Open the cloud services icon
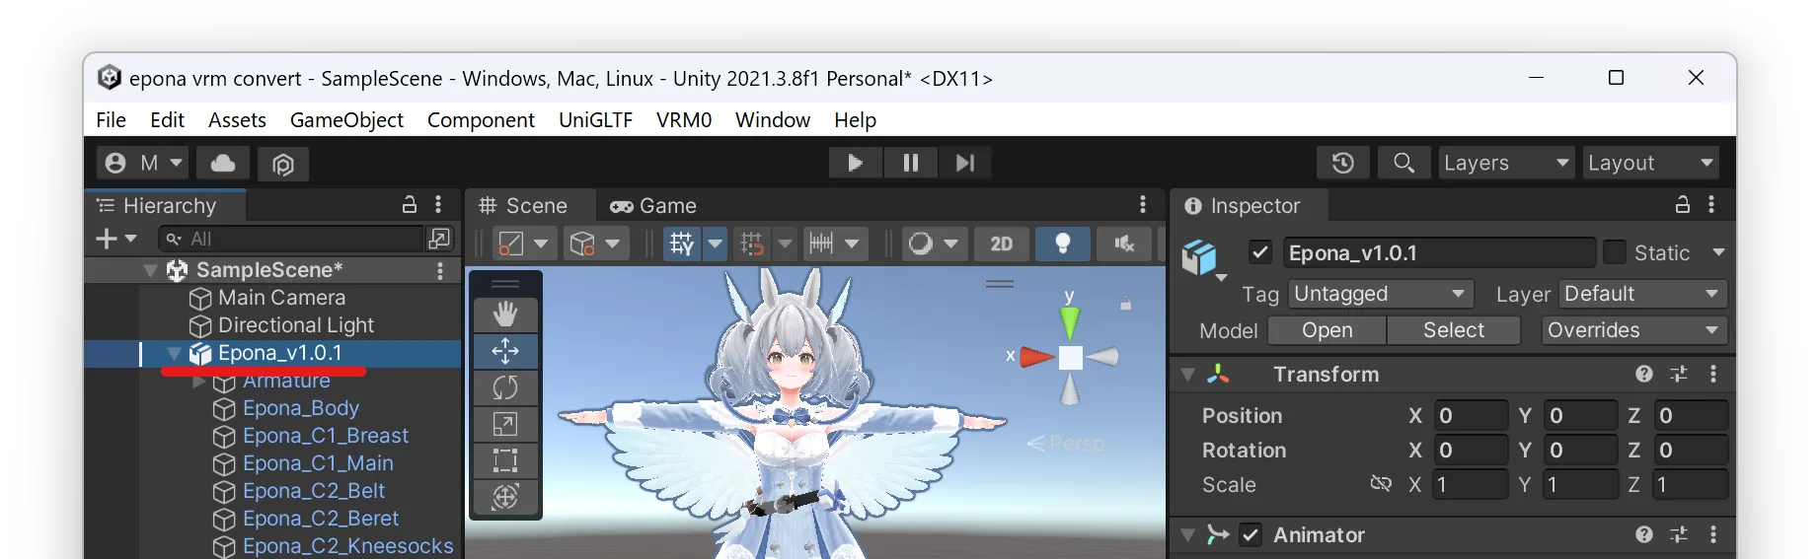1820x559 pixels. click(223, 163)
